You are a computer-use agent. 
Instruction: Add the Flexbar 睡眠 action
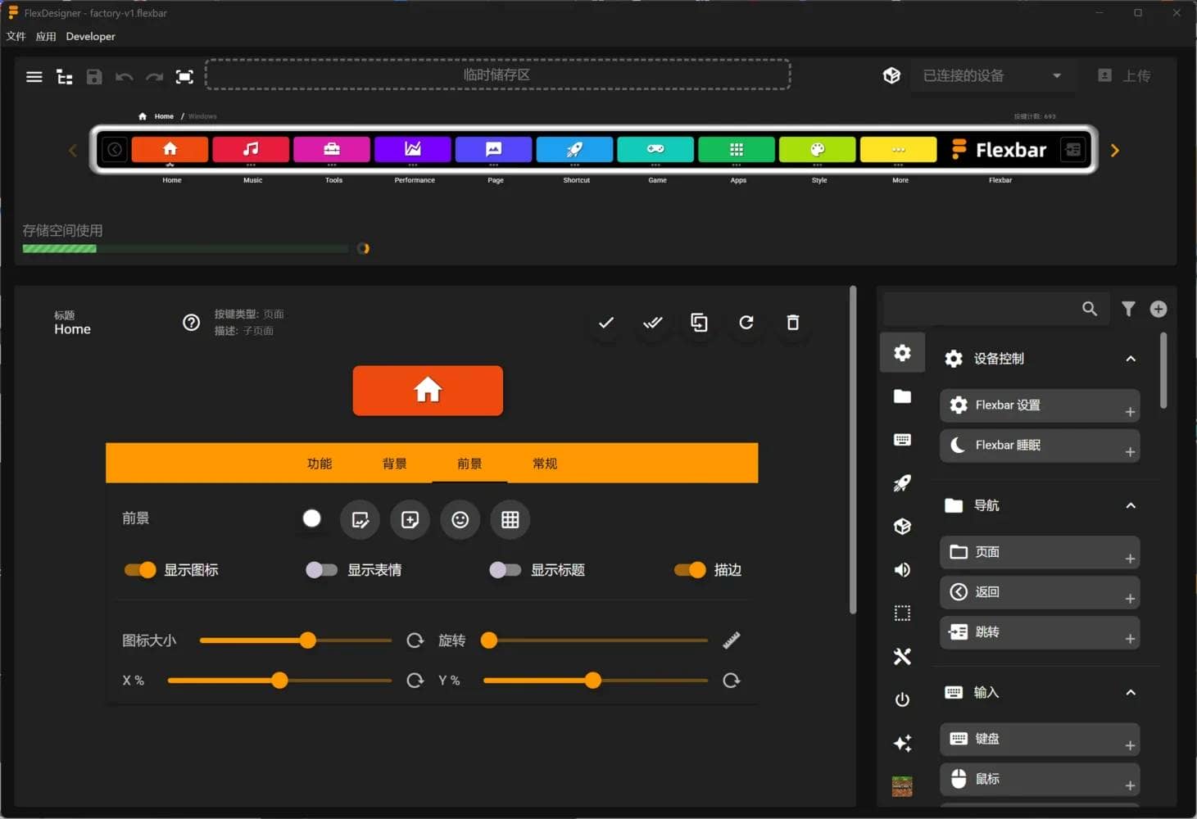click(1129, 451)
